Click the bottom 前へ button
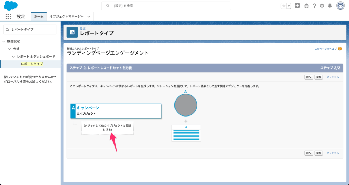The image size is (349, 185). pyautogui.click(x=308, y=153)
